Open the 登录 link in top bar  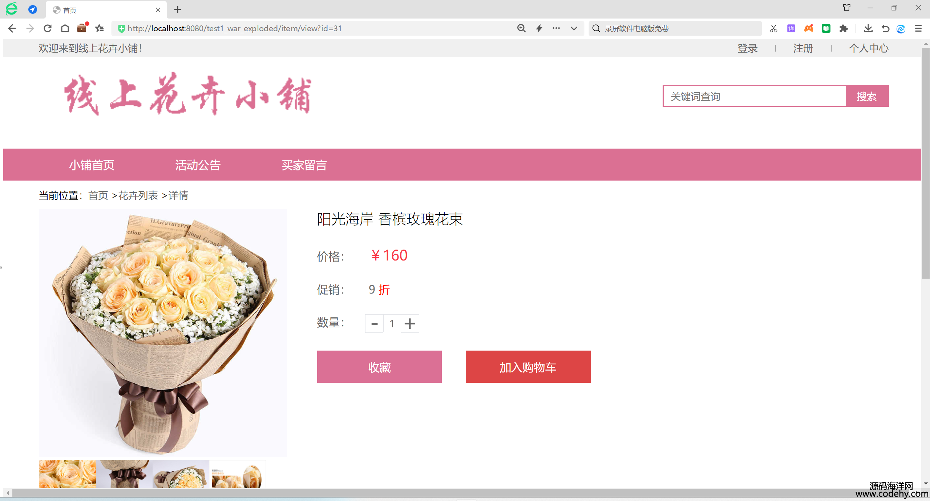click(748, 48)
